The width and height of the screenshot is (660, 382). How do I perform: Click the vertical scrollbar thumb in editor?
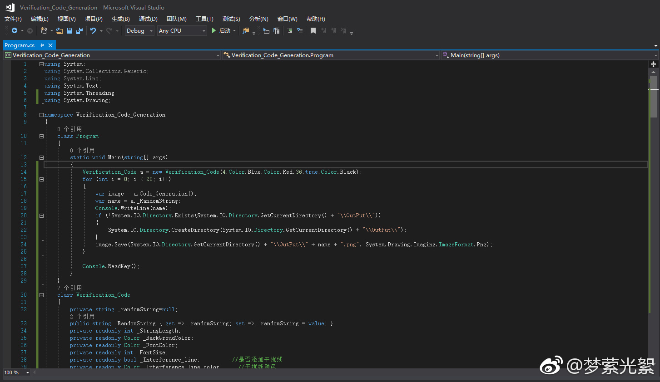tap(653, 96)
